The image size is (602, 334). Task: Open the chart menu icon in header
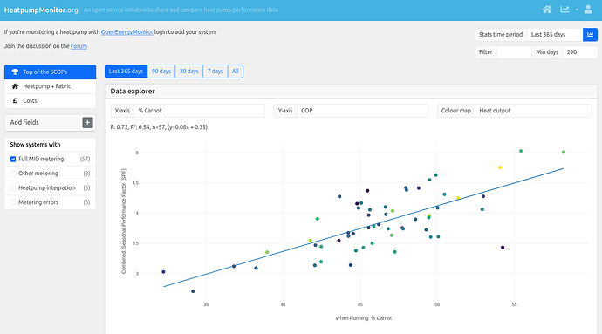point(564,10)
